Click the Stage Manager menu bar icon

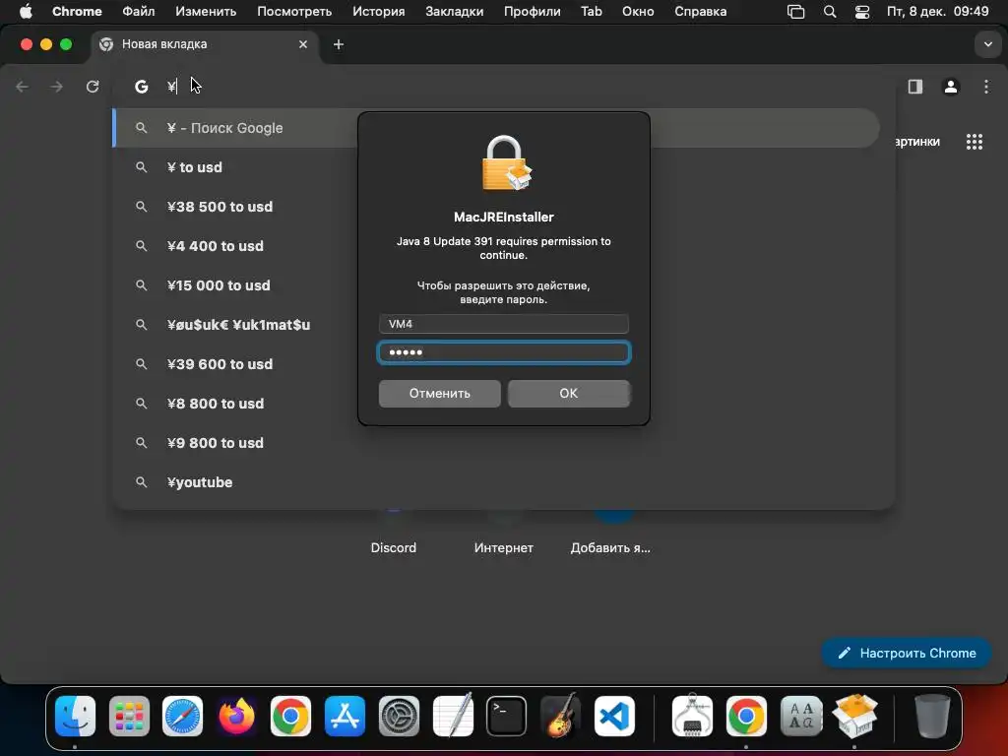[x=795, y=12]
